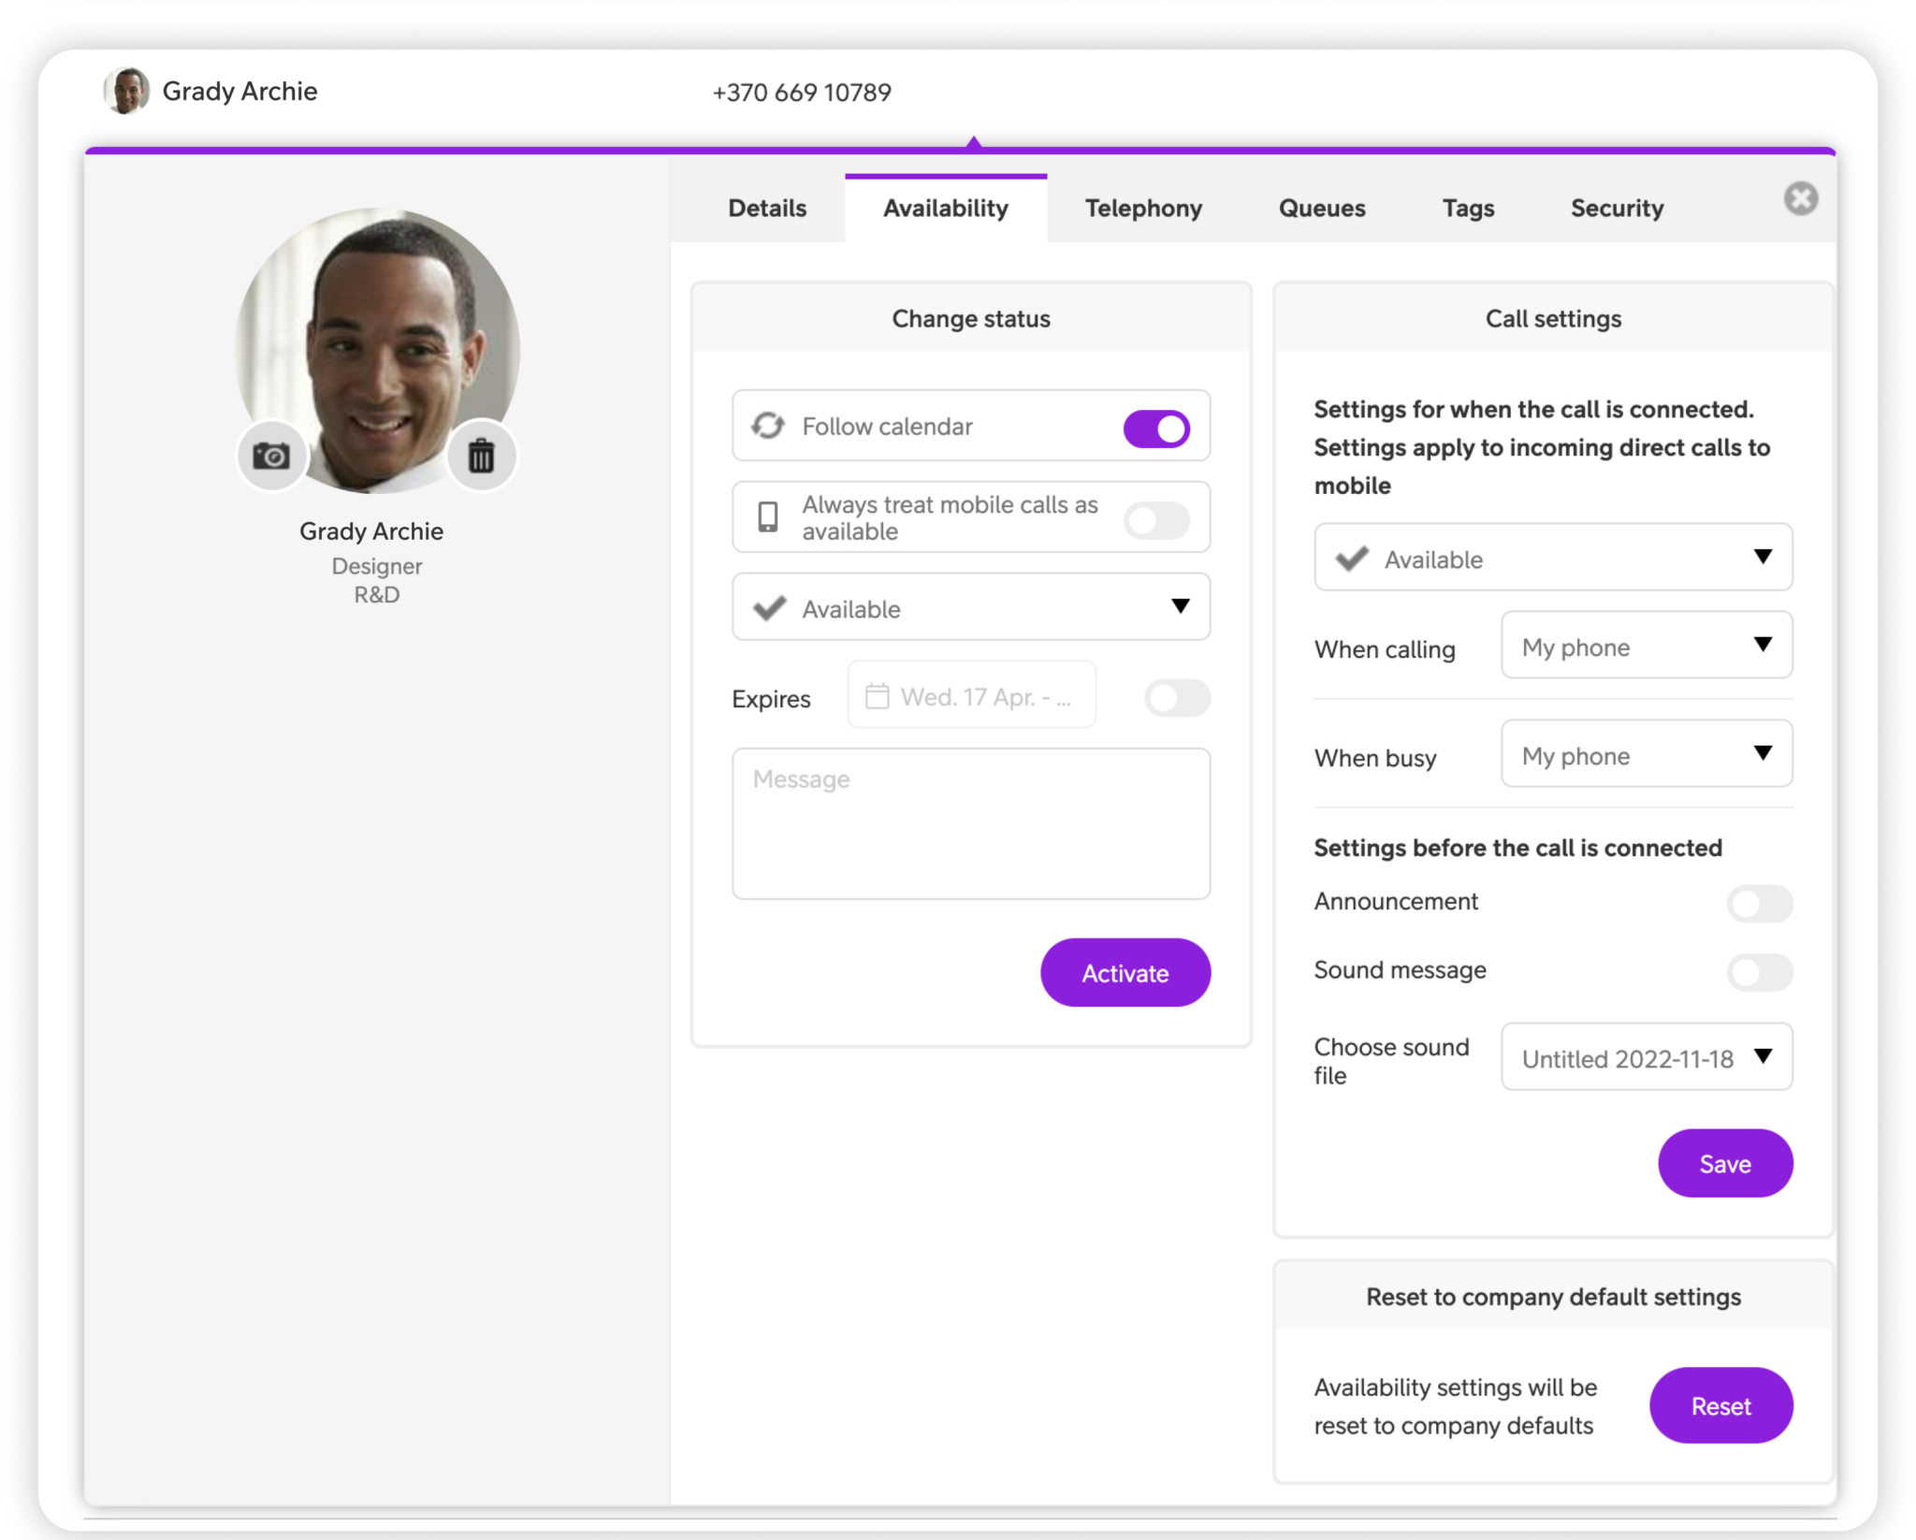Click Grady Archie's avatar in the header
Screen dimensions: 1916x1540
tap(126, 91)
